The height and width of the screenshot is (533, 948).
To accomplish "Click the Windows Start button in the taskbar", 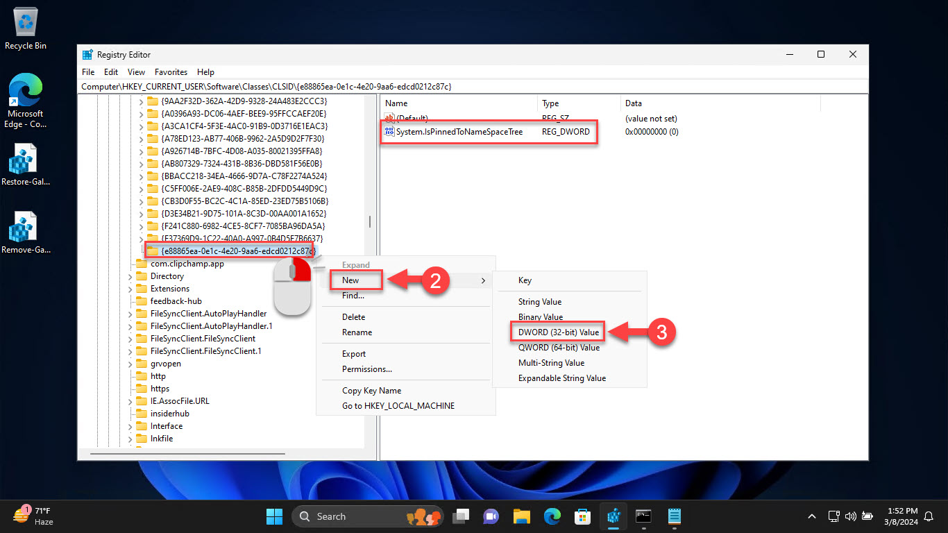I will pyautogui.click(x=274, y=516).
